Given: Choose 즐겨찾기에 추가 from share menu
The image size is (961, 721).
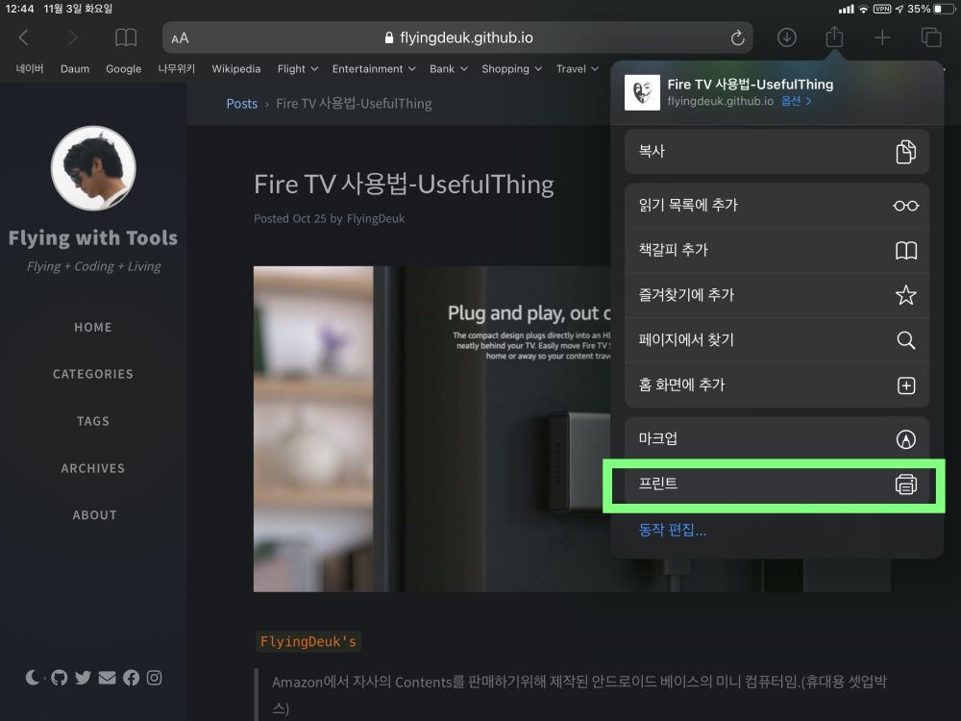Looking at the screenshot, I should [776, 295].
